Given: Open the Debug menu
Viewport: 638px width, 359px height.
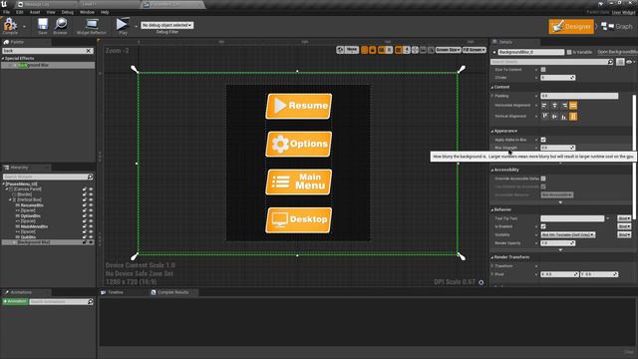Looking at the screenshot, I should click(68, 12).
